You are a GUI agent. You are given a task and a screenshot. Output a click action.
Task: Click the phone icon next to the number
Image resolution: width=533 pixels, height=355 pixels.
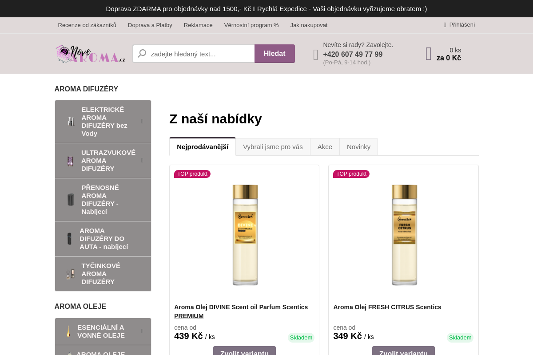pyautogui.click(x=315, y=54)
